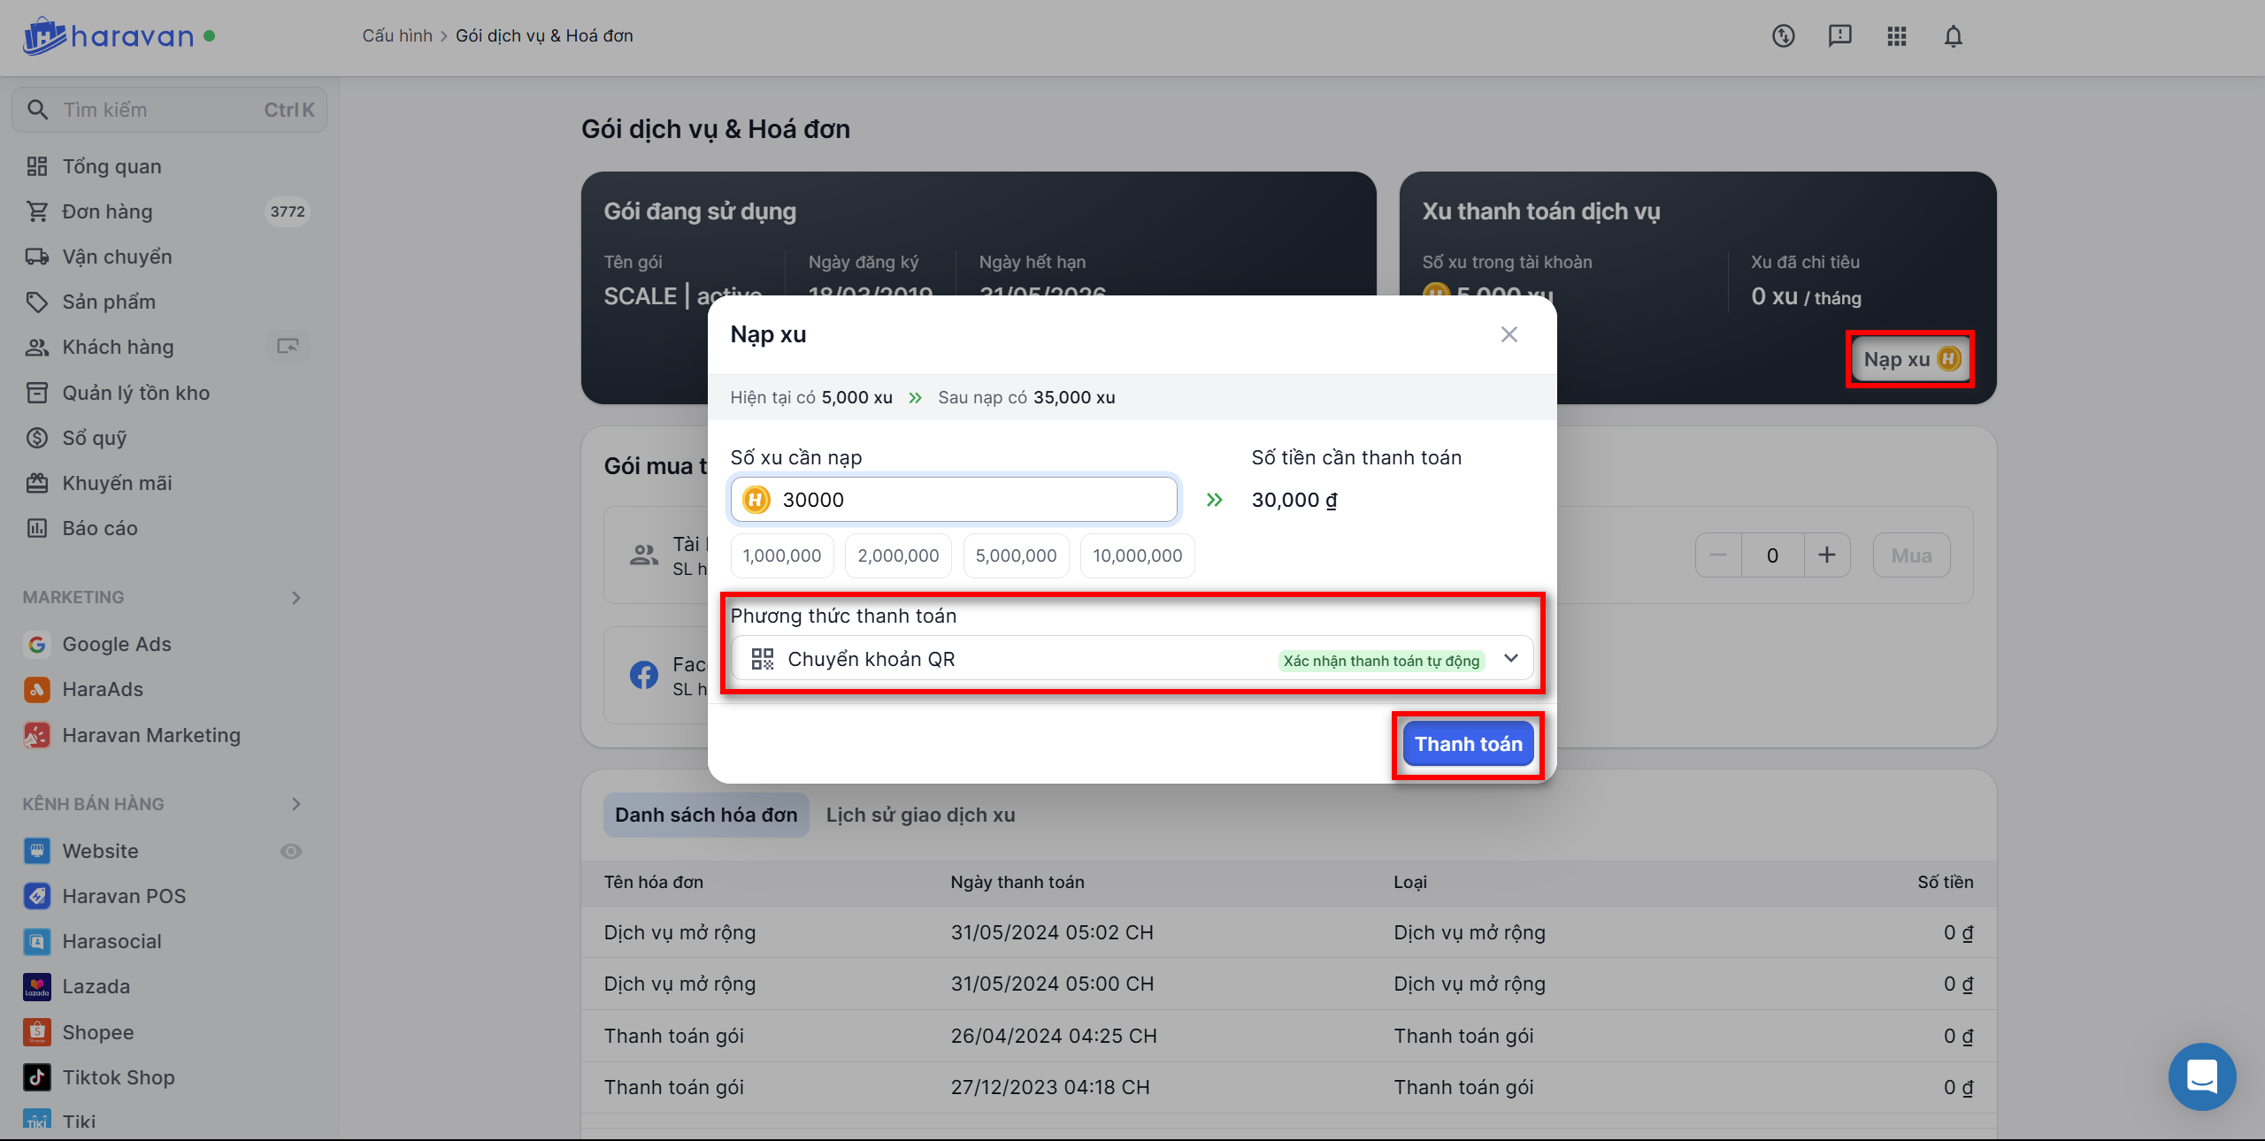Expand the KÊNH BÁN HÀNG section chevron
This screenshot has height=1141, width=2265.
click(296, 804)
